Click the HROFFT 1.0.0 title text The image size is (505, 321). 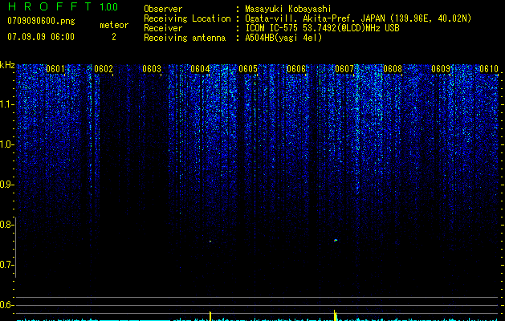pyautogui.click(x=63, y=6)
